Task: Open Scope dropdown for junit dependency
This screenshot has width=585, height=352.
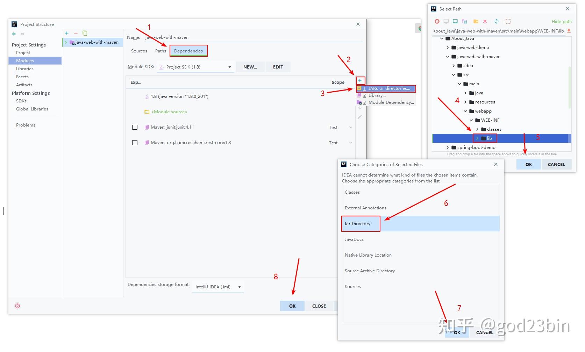Action: click(x=350, y=127)
